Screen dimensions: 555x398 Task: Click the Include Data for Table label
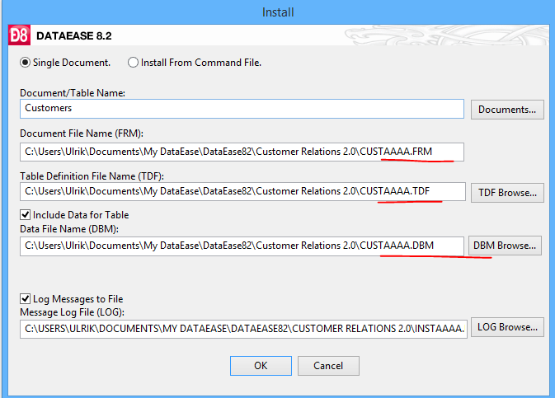pyautogui.click(x=81, y=215)
